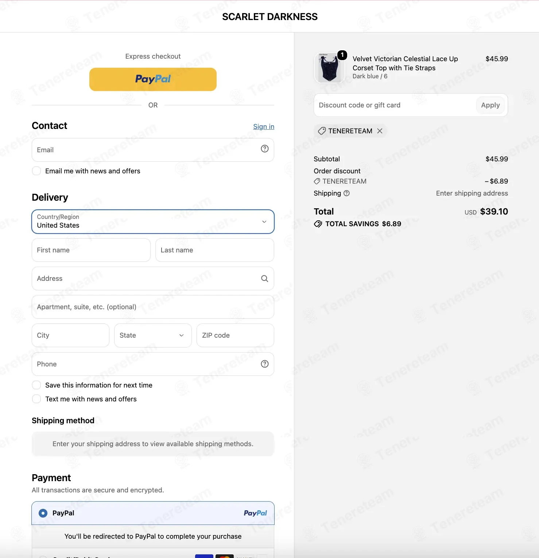Expand the State dropdown
539x558 pixels.
click(x=153, y=335)
